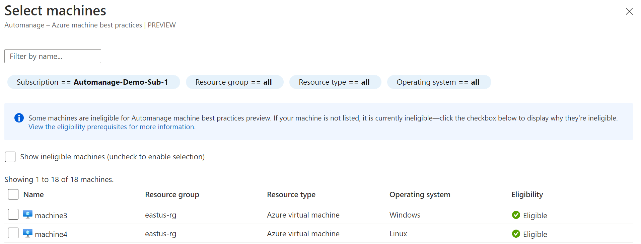Image resolution: width=641 pixels, height=244 pixels.
Task: Sort by Operating system column header
Action: pos(420,194)
